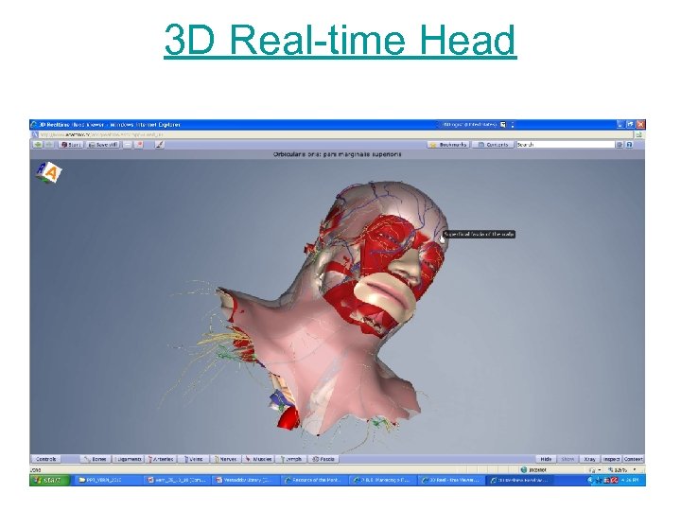Click the Start button in the viewer toolbar
The width and height of the screenshot is (681, 511).
coord(71,144)
